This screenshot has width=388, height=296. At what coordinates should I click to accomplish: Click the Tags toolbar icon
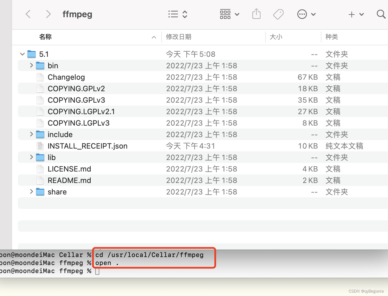pyautogui.click(x=278, y=14)
